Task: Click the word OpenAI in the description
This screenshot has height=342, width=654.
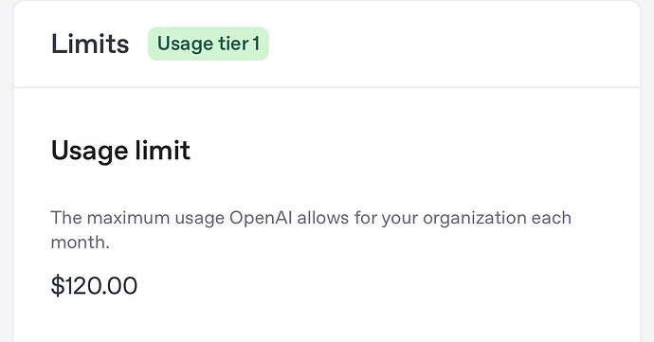Action: pos(261,218)
